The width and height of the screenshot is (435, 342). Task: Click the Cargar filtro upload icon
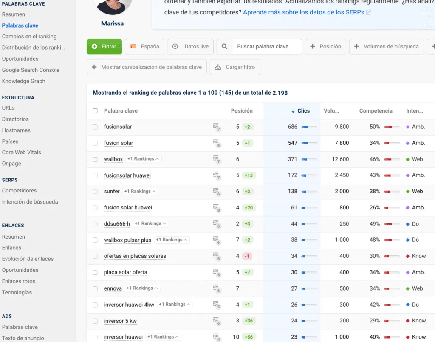click(218, 67)
